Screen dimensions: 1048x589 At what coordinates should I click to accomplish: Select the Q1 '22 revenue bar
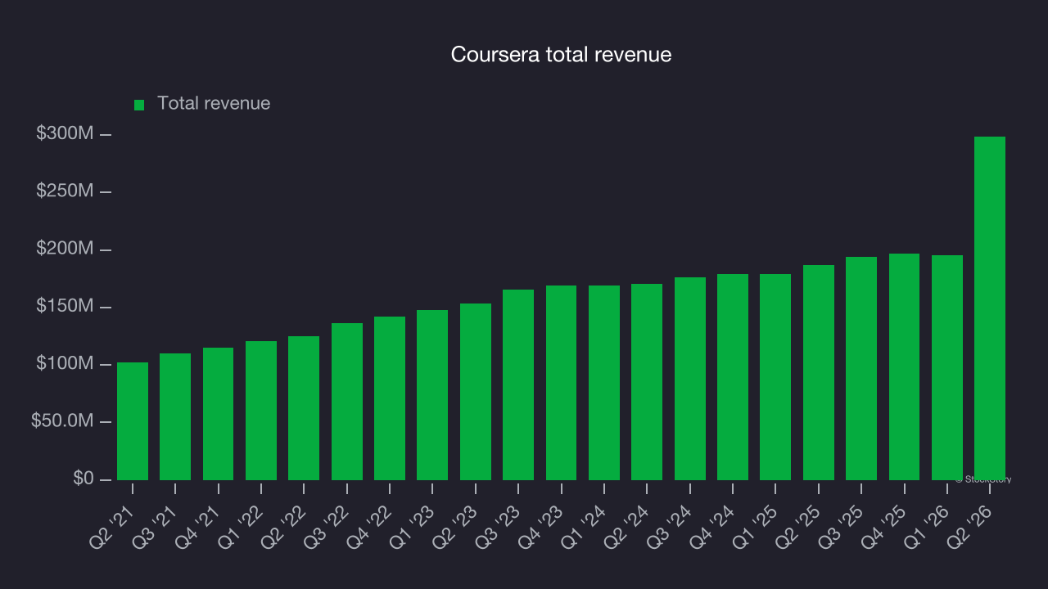click(261, 411)
